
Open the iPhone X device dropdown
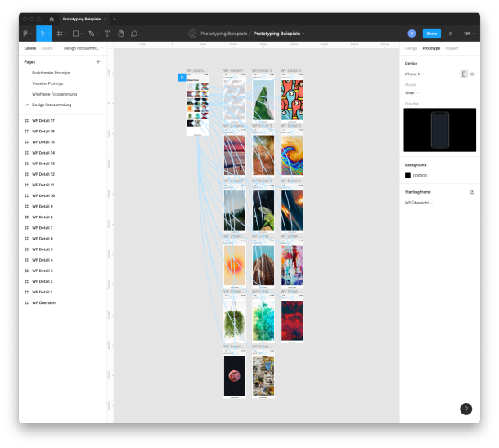click(x=413, y=74)
